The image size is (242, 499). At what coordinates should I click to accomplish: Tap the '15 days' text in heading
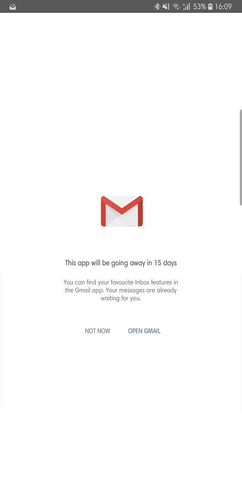tap(165, 263)
